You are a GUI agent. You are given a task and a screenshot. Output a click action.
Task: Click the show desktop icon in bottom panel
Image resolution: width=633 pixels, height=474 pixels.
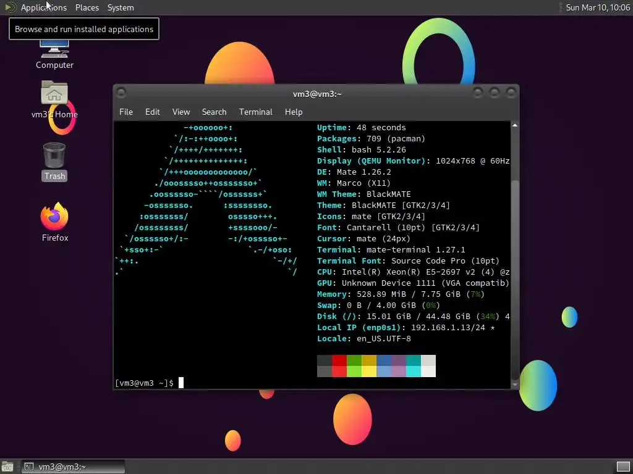pos(7,467)
